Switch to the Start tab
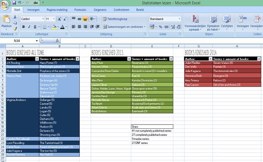 click(x=17, y=10)
